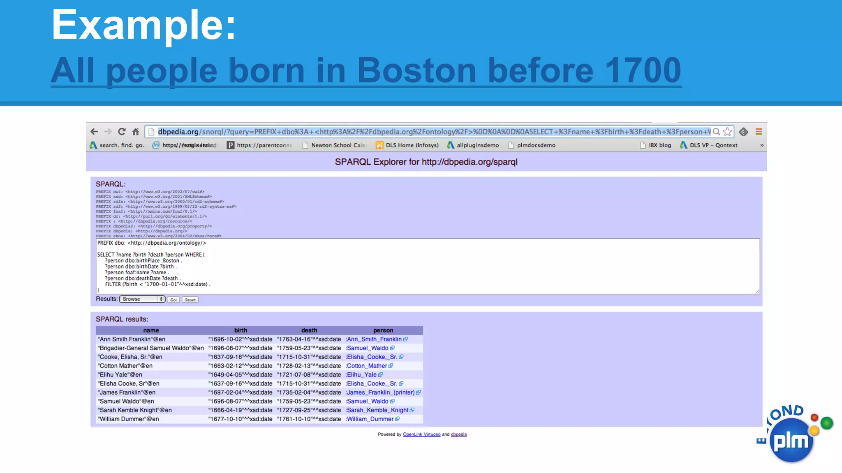Click the 'name' column header

click(x=151, y=331)
